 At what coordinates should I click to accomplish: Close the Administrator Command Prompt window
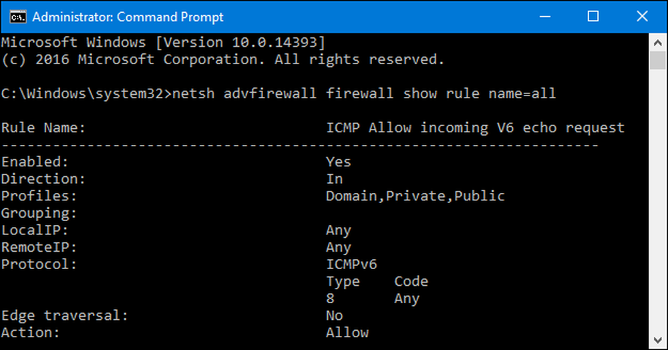642,17
